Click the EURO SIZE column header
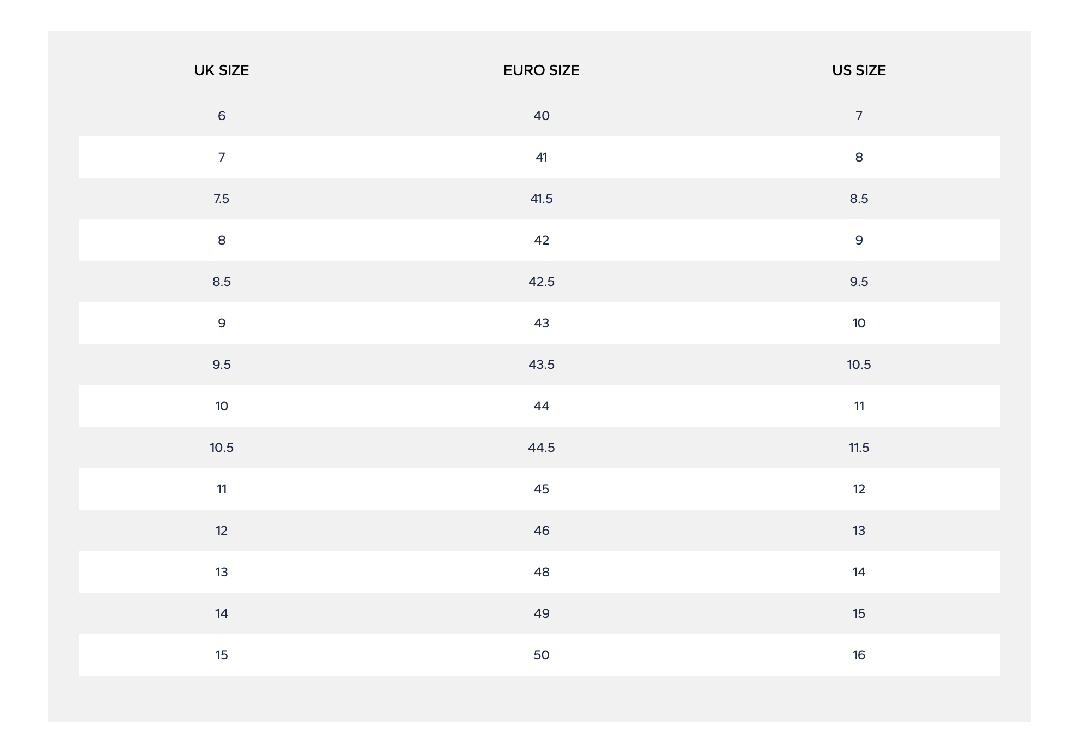This screenshot has height=739, width=1082. pyautogui.click(x=541, y=70)
